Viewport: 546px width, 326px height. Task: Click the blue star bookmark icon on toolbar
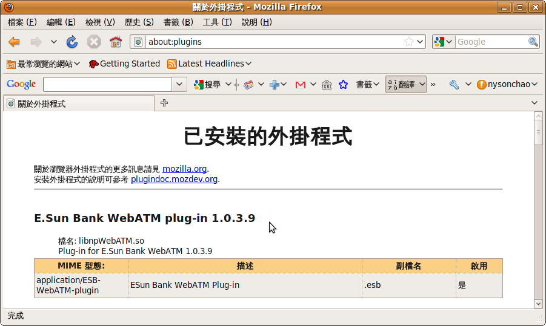pos(343,85)
